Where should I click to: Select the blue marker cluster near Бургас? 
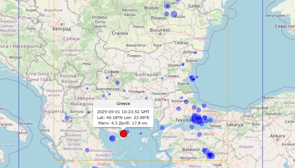pyautogui.click(x=192, y=78)
